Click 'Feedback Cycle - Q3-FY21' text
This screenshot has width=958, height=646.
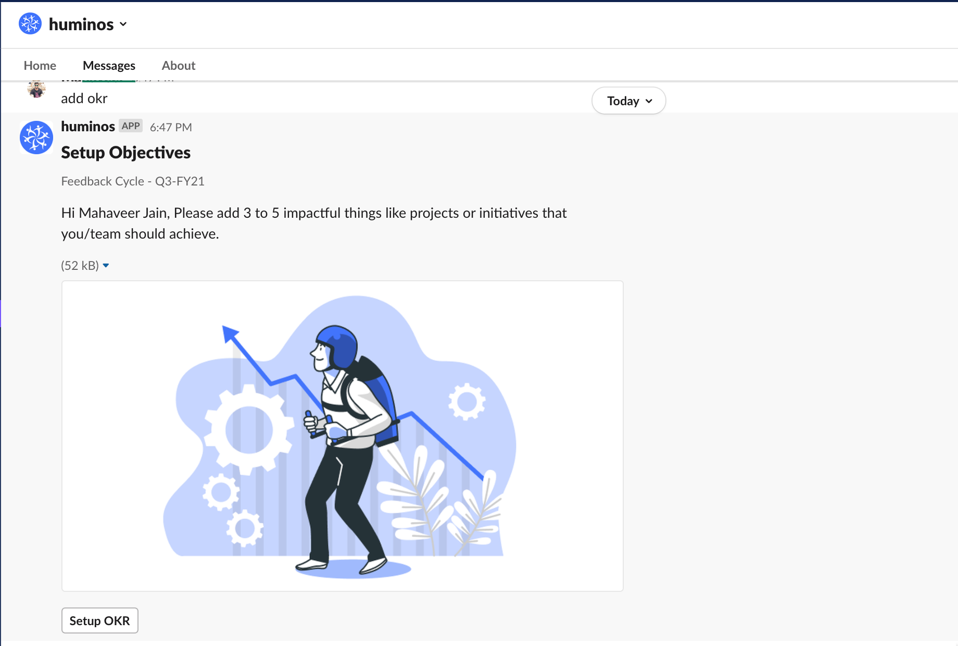133,181
